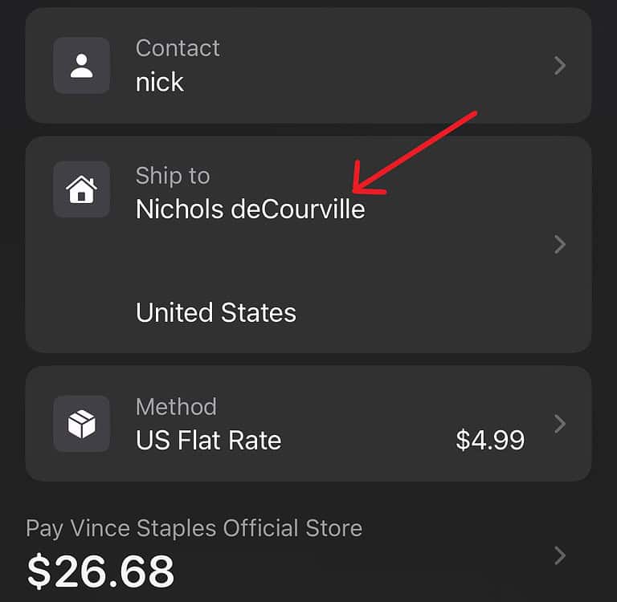Select the US Flat Rate method
This screenshot has height=602, width=617.
coord(208,440)
